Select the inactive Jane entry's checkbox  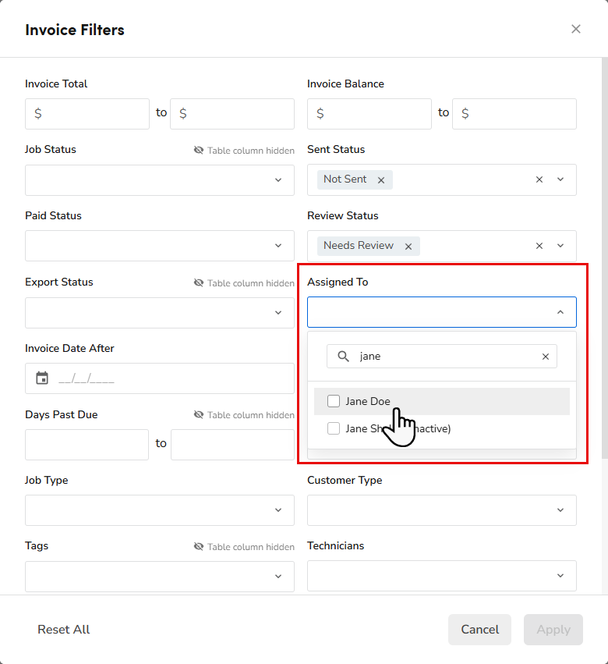click(x=334, y=428)
